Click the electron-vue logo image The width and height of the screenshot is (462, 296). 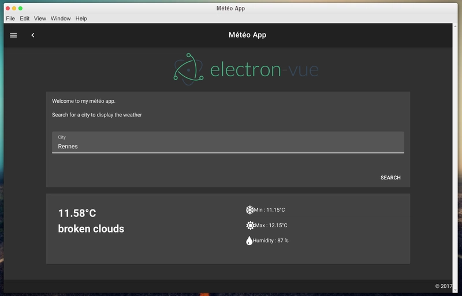(x=246, y=69)
